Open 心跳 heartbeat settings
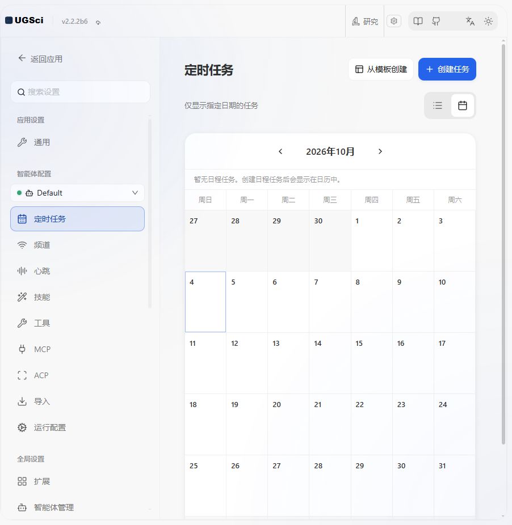The width and height of the screenshot is (512, 525). (77, 271)
